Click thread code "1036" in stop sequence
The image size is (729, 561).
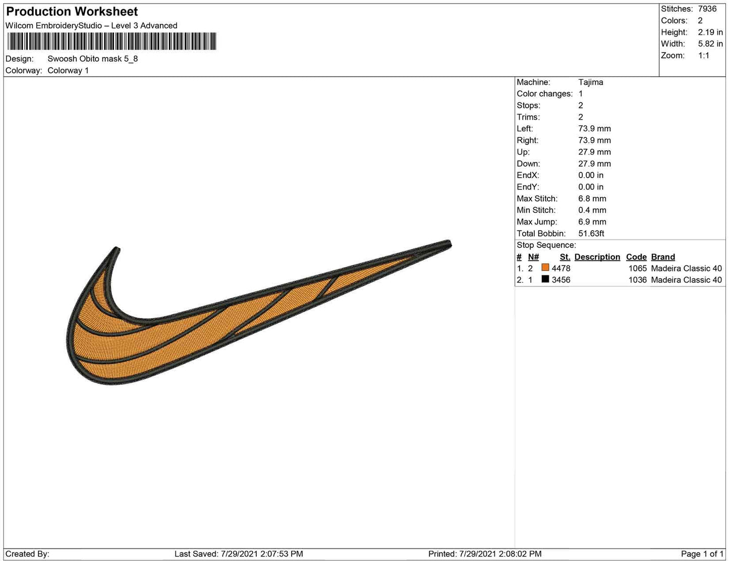tap(638, 280)
